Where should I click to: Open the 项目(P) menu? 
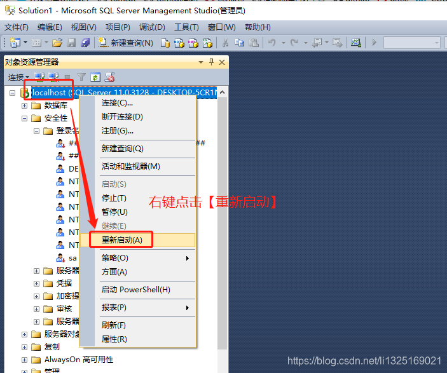pos(118,27)
